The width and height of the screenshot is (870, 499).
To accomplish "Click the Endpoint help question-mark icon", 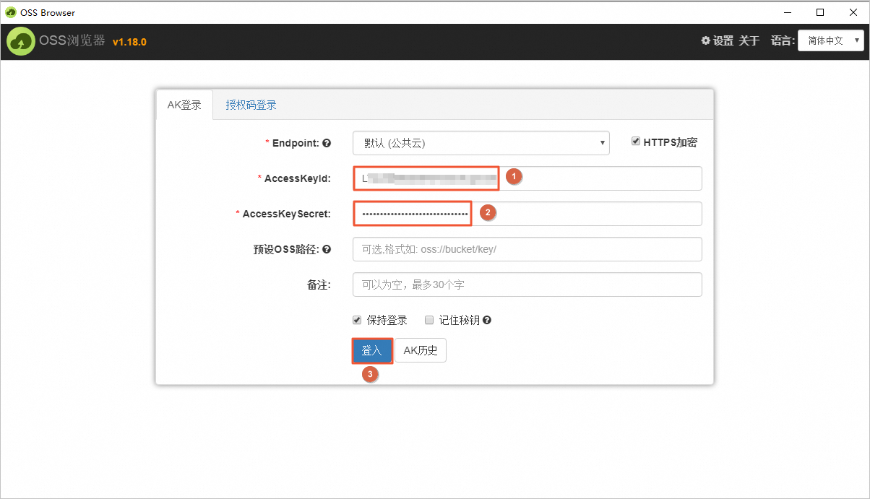I will (327, 143).
